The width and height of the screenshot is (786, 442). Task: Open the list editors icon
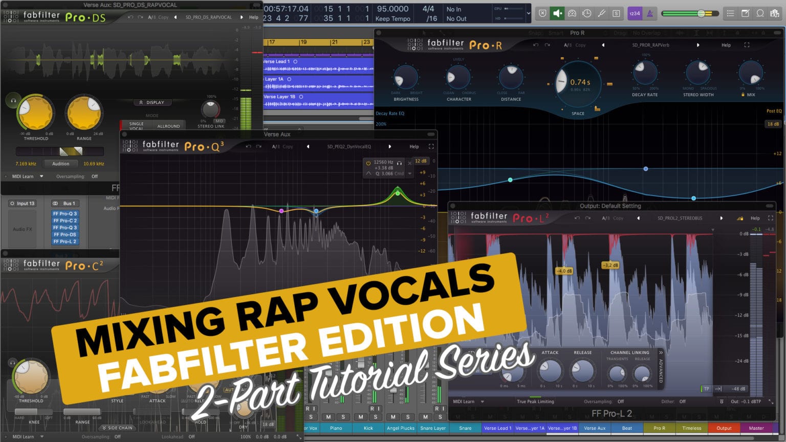click(730, 13)
